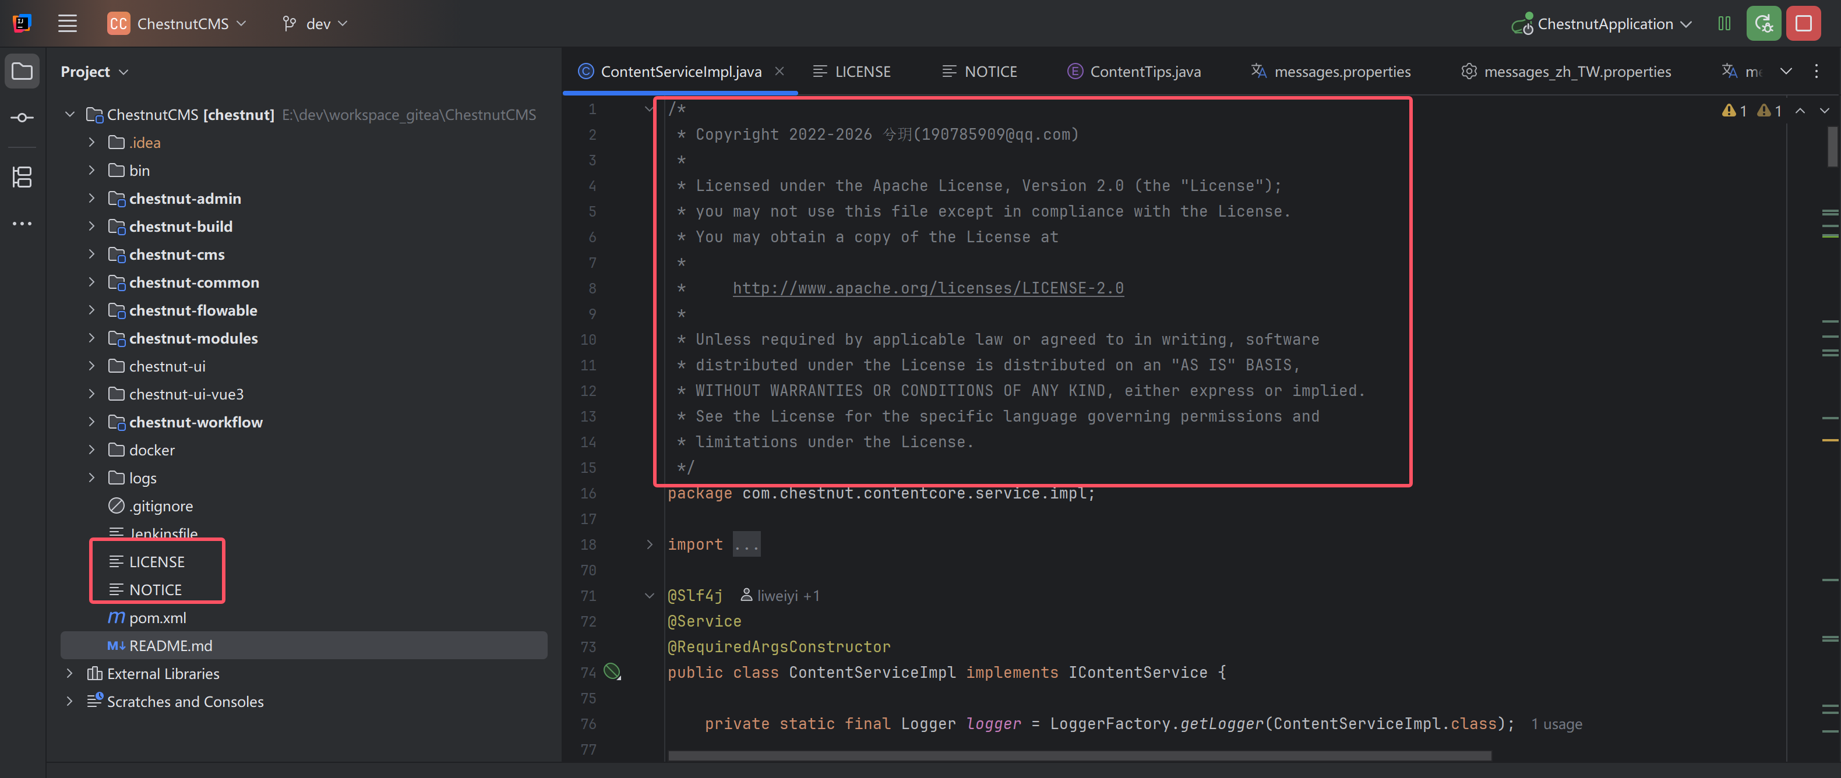Screen dimensions: 1841x778
Task: Pause the running program
Action: coord(1724,23)
